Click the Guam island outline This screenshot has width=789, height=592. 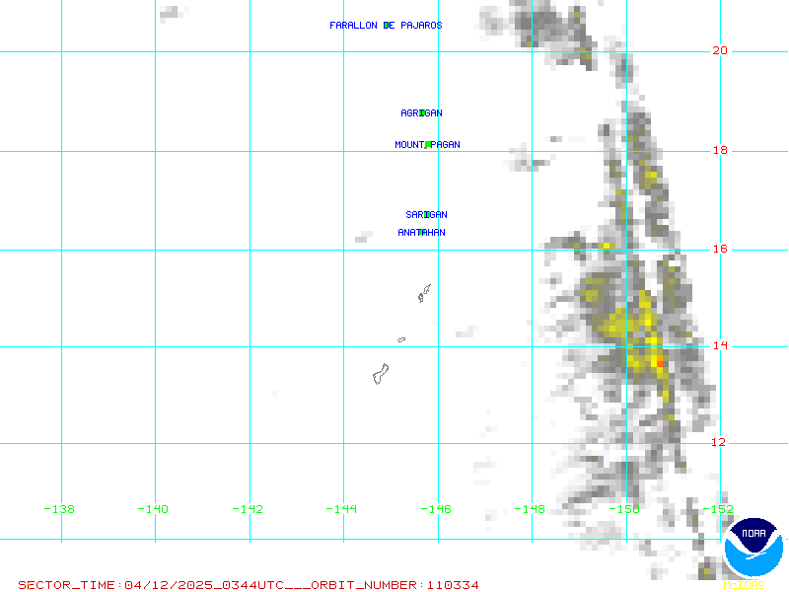[x=381, y=374]
